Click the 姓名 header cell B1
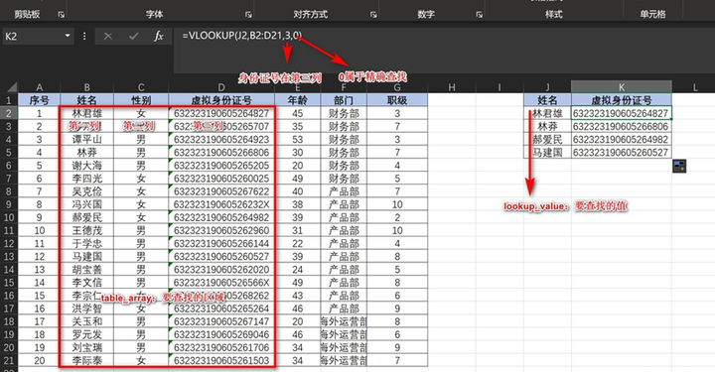Screen dimensions: 715x372 (86, 100)
